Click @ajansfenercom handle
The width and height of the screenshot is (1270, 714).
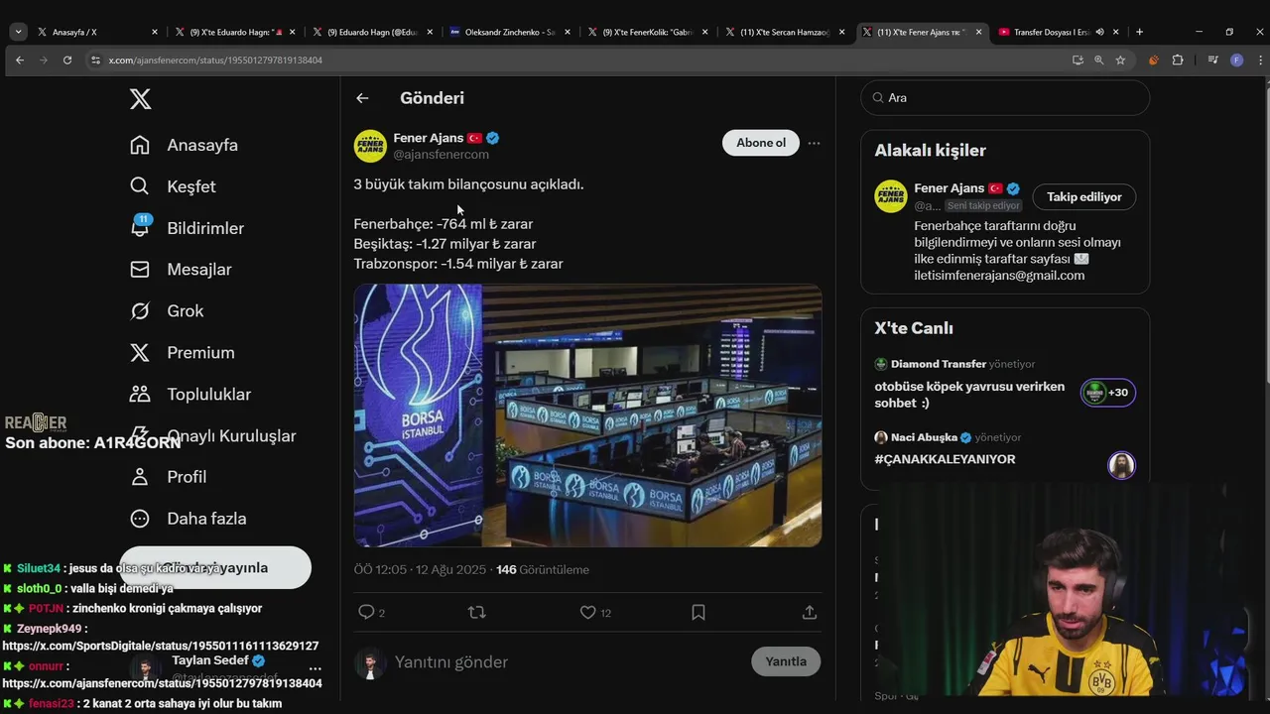[x=441, y=155]
